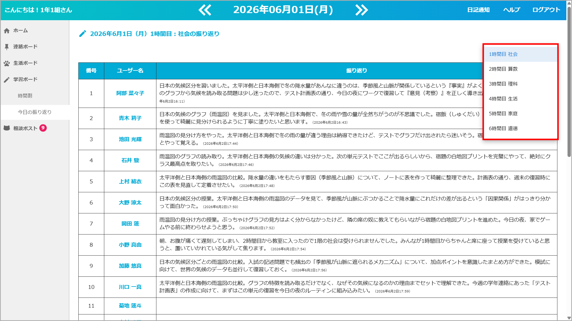Click the pencil icon beside 学習ボード

(x=7, y=79)
